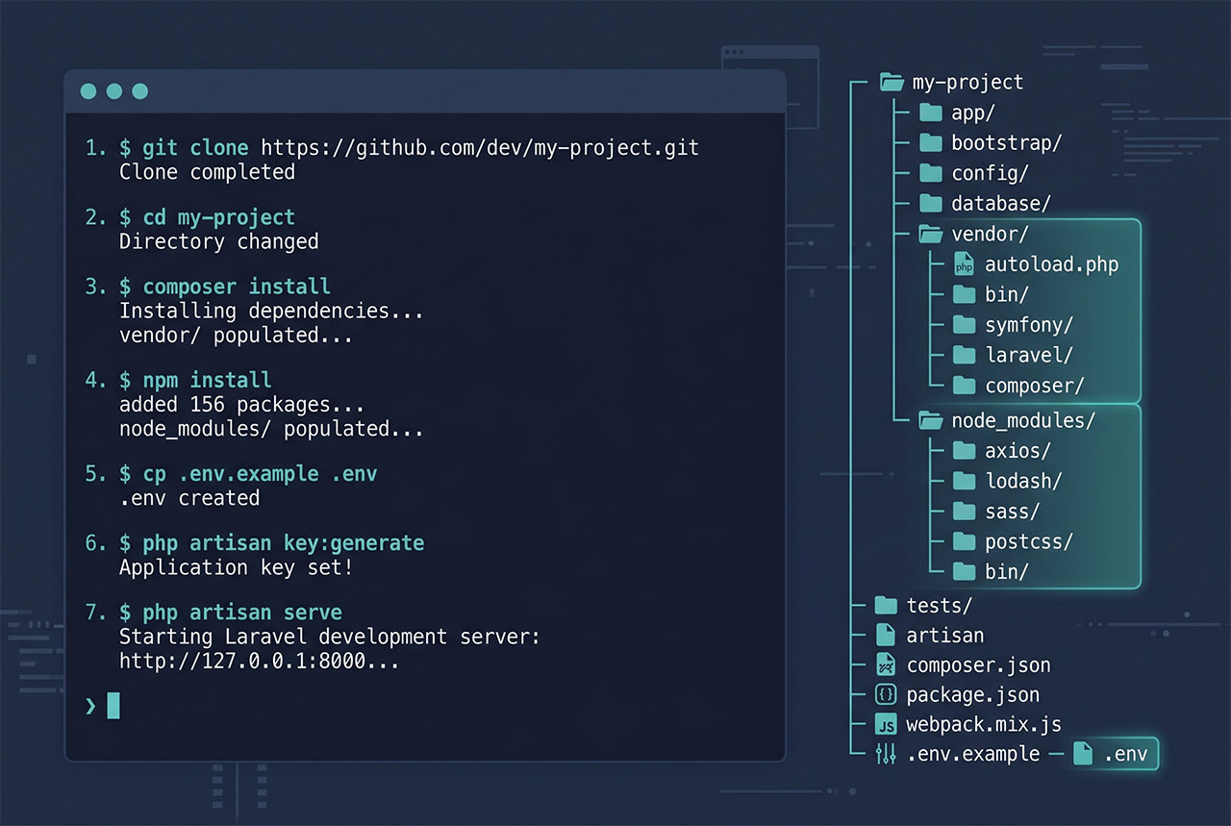Open the axios/ folder icon
Viewport: 1231px width, 826px height.
(964, 450)
